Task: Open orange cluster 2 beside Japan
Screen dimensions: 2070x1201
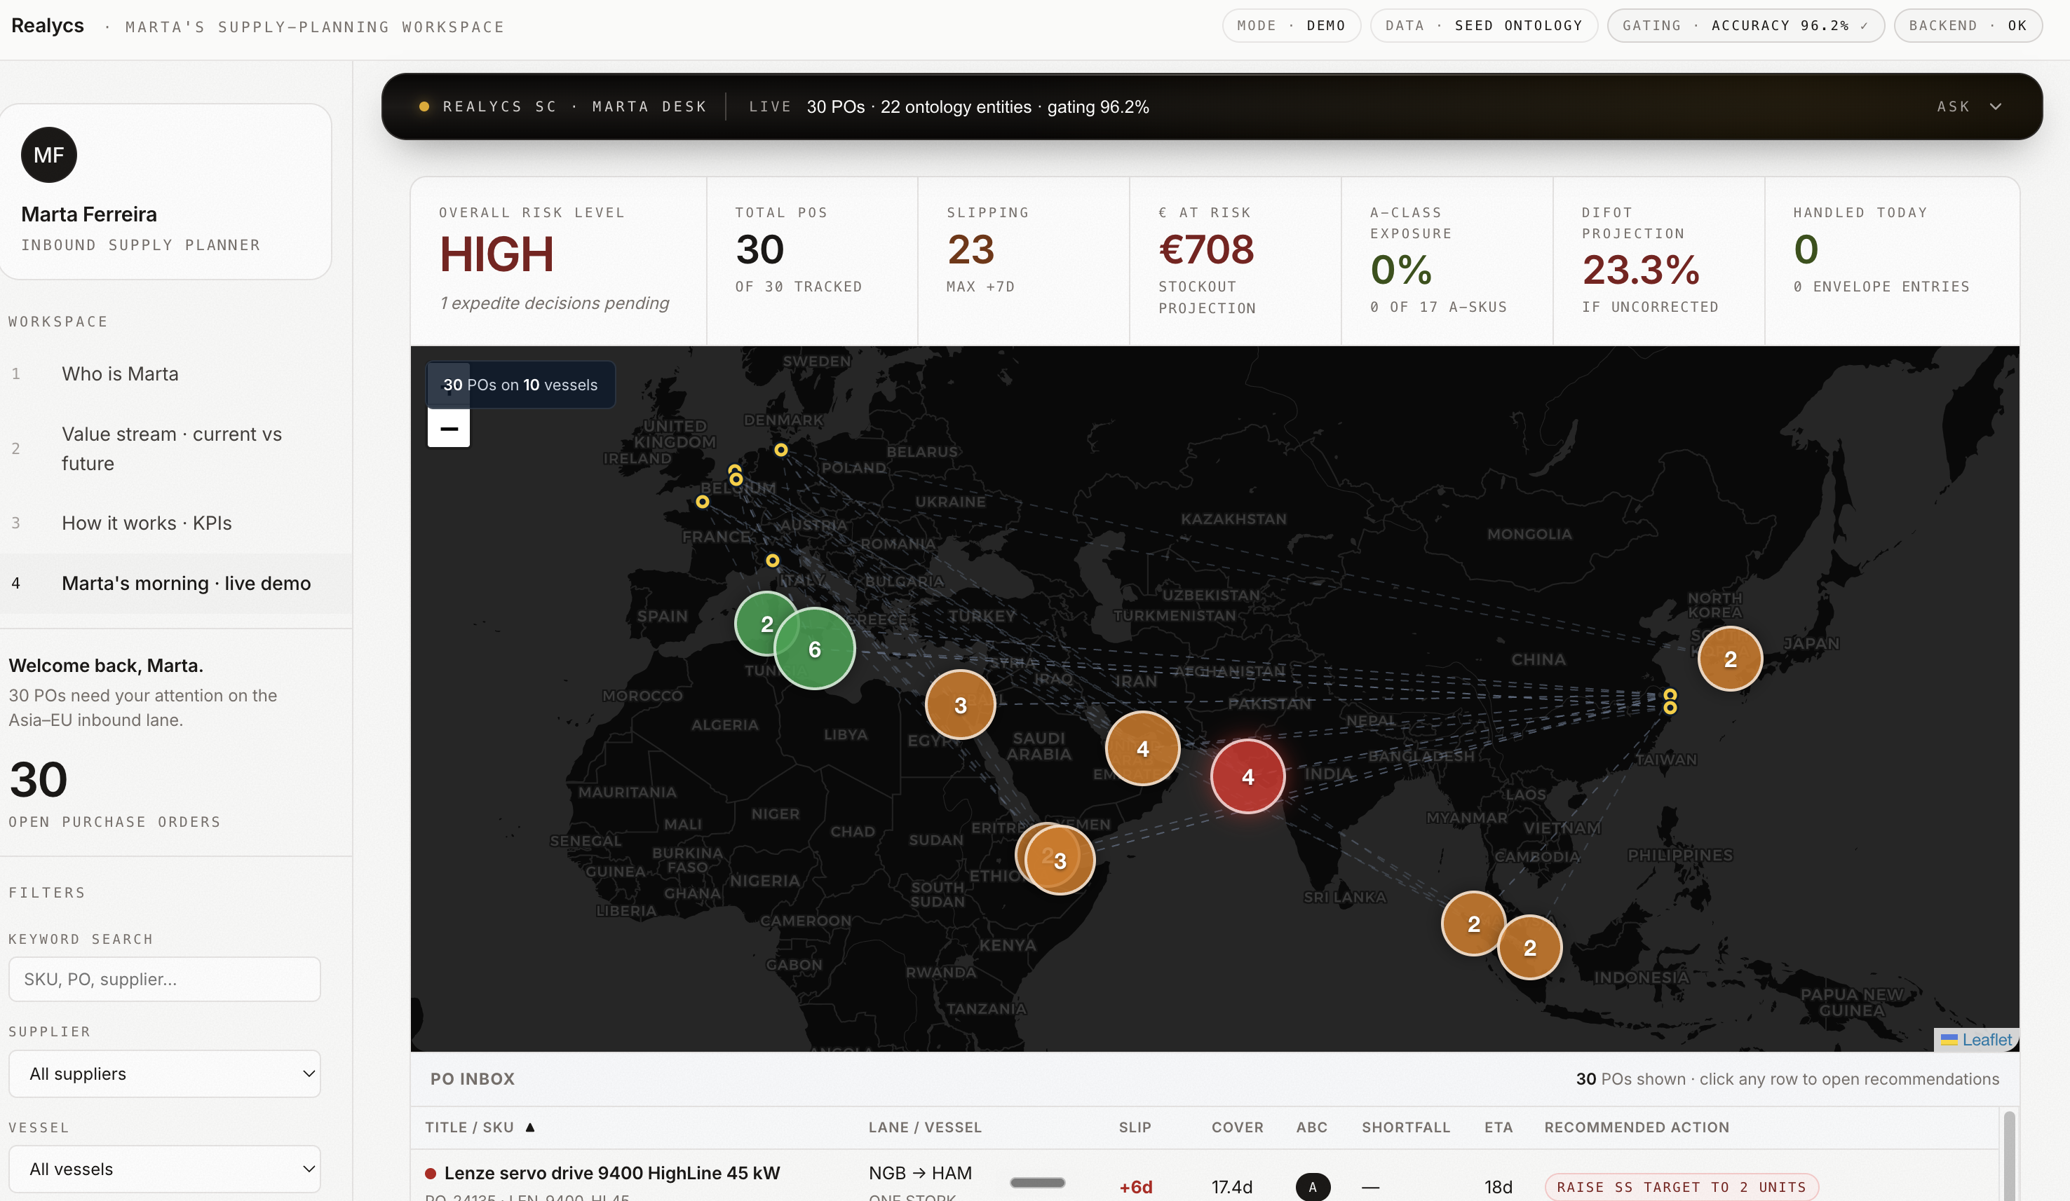Action: point(1730,659)
